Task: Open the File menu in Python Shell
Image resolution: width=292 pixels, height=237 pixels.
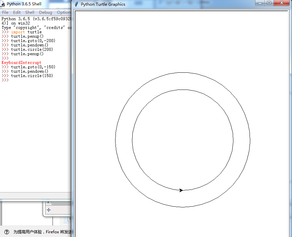Action: 5,12
